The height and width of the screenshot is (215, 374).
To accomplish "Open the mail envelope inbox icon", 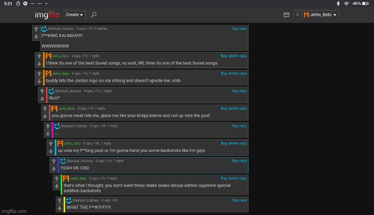I will click(x=286, y=15).
